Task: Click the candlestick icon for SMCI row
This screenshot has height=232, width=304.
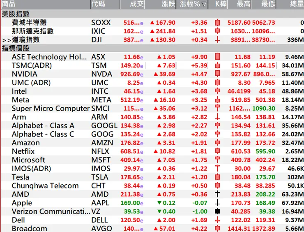Action: [218, 108]
